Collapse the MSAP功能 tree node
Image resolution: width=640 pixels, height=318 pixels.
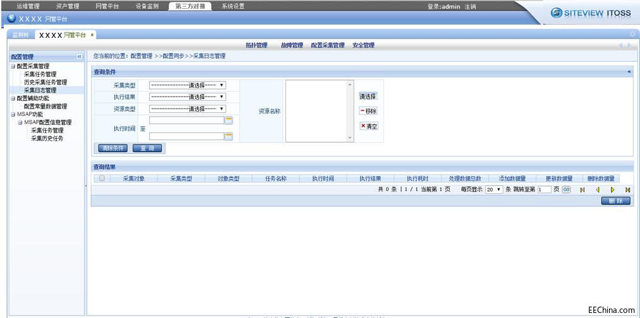click(13, 114)
